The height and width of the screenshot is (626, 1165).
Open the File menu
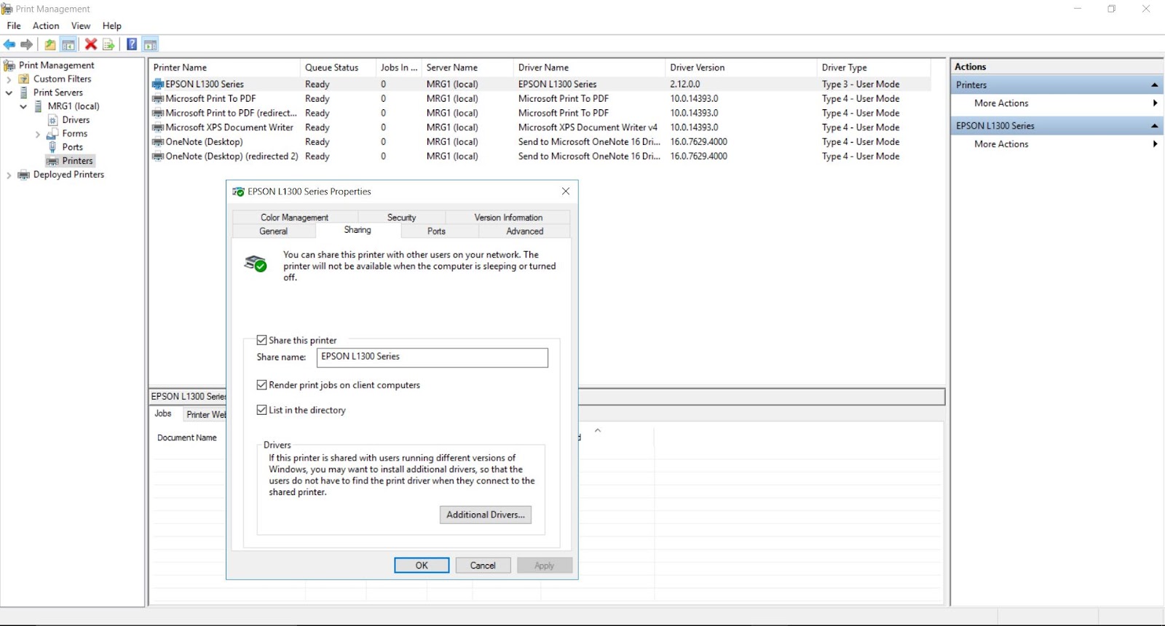tap(14, 26)
